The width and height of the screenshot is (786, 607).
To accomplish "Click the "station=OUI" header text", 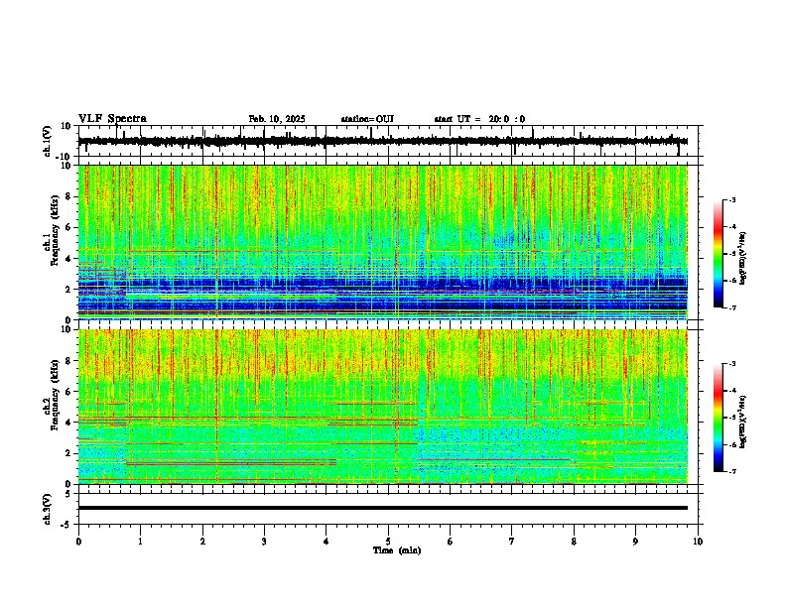I will point(367,119).
